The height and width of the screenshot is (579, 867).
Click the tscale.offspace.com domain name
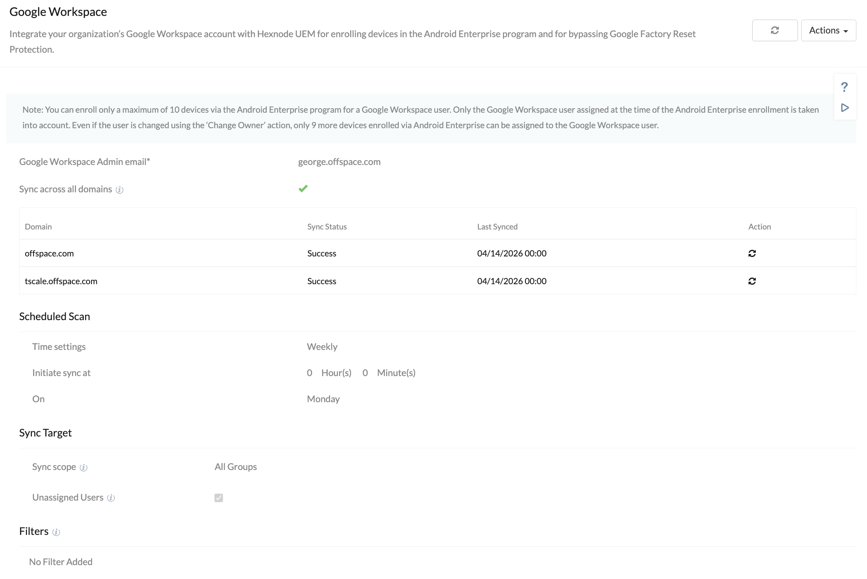click(61, 281)
